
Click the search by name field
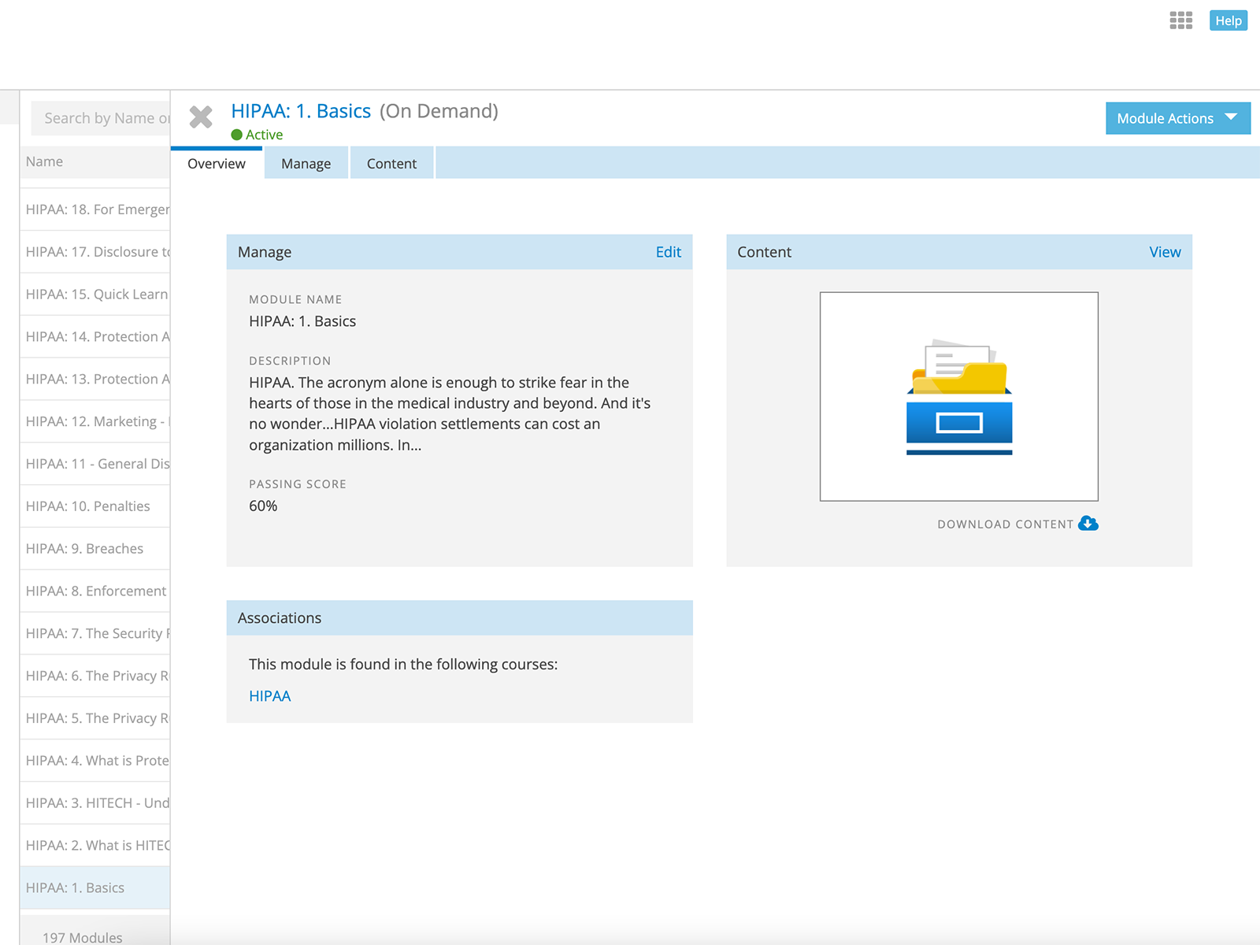[x=102, y=118]
